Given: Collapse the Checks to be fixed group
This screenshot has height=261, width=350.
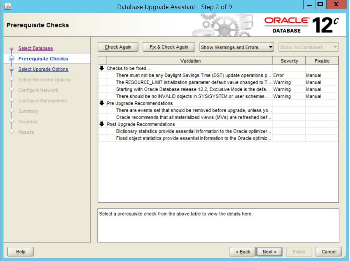Looking at the screenshot, I should pos(102,68).
